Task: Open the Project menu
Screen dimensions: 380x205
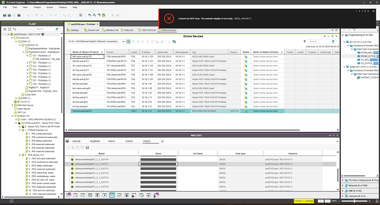Action: [37, 7]
